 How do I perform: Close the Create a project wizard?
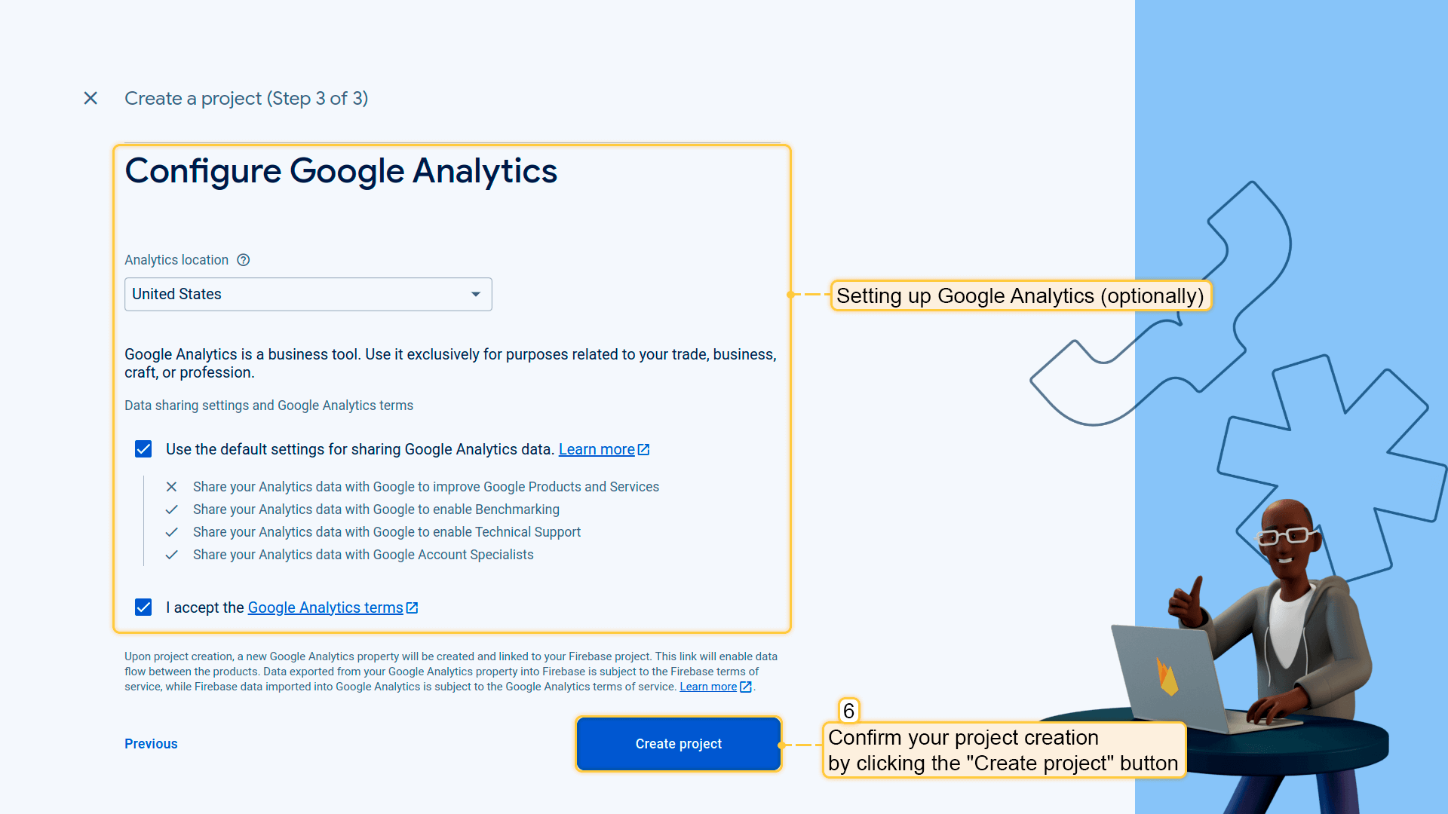(90, 98)
